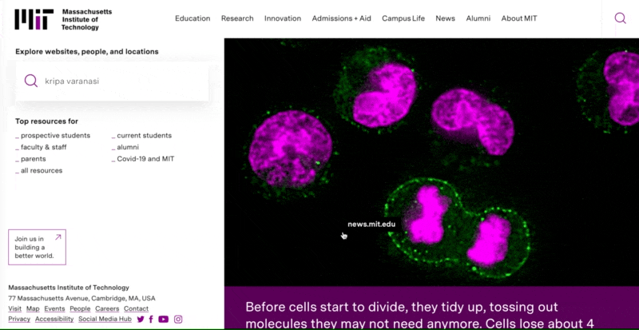Click the Careers footer link
Image resolution: width=639 pixels, height=330 pixels.
click(x=107, y=308)
